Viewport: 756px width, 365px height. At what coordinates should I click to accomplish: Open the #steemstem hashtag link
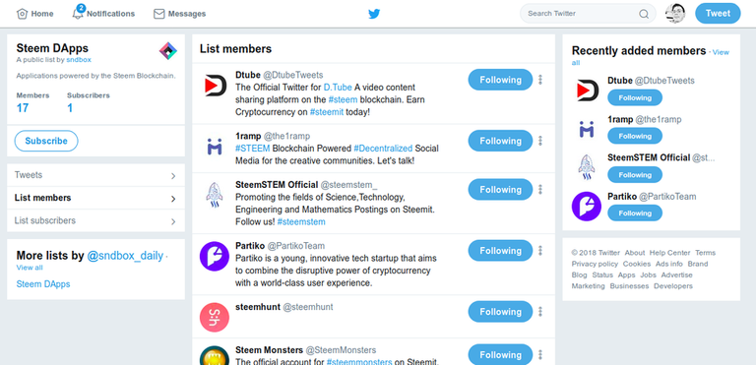tap(301, 221)
